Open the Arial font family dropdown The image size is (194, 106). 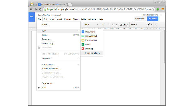pyautogui.click(x=91, y=24)
